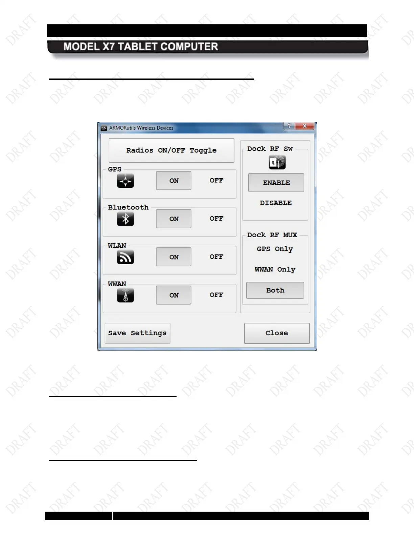Click the Dock RF Sw icon
This screenshot has height=536, width=414.
(277, 162)
